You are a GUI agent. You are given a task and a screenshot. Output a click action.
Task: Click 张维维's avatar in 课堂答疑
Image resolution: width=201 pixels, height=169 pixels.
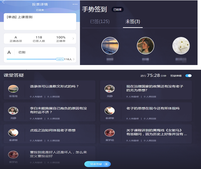click(13, 89)
